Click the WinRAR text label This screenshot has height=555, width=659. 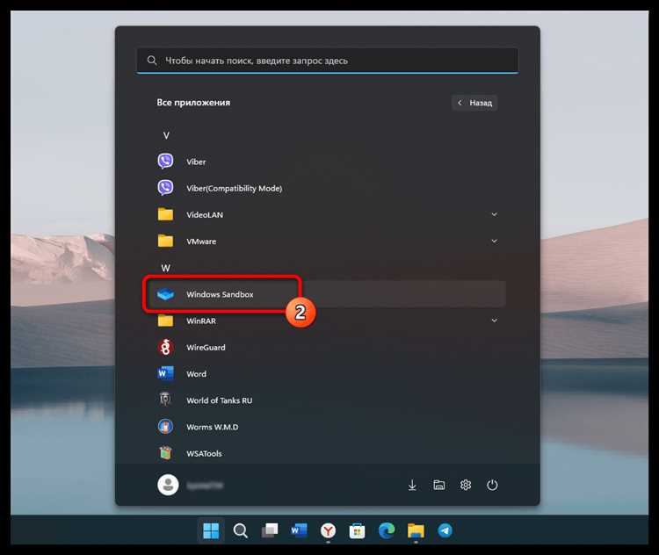[x=201, y=321]
